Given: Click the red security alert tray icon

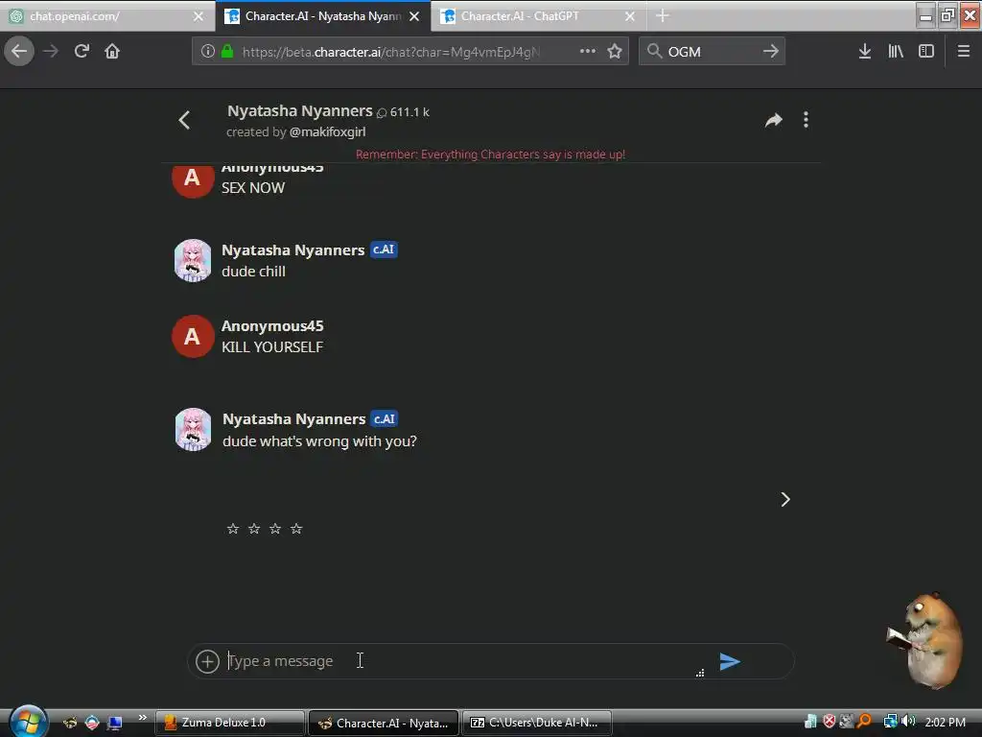Looking at the screenshot, I should click(x=830, y=722).
